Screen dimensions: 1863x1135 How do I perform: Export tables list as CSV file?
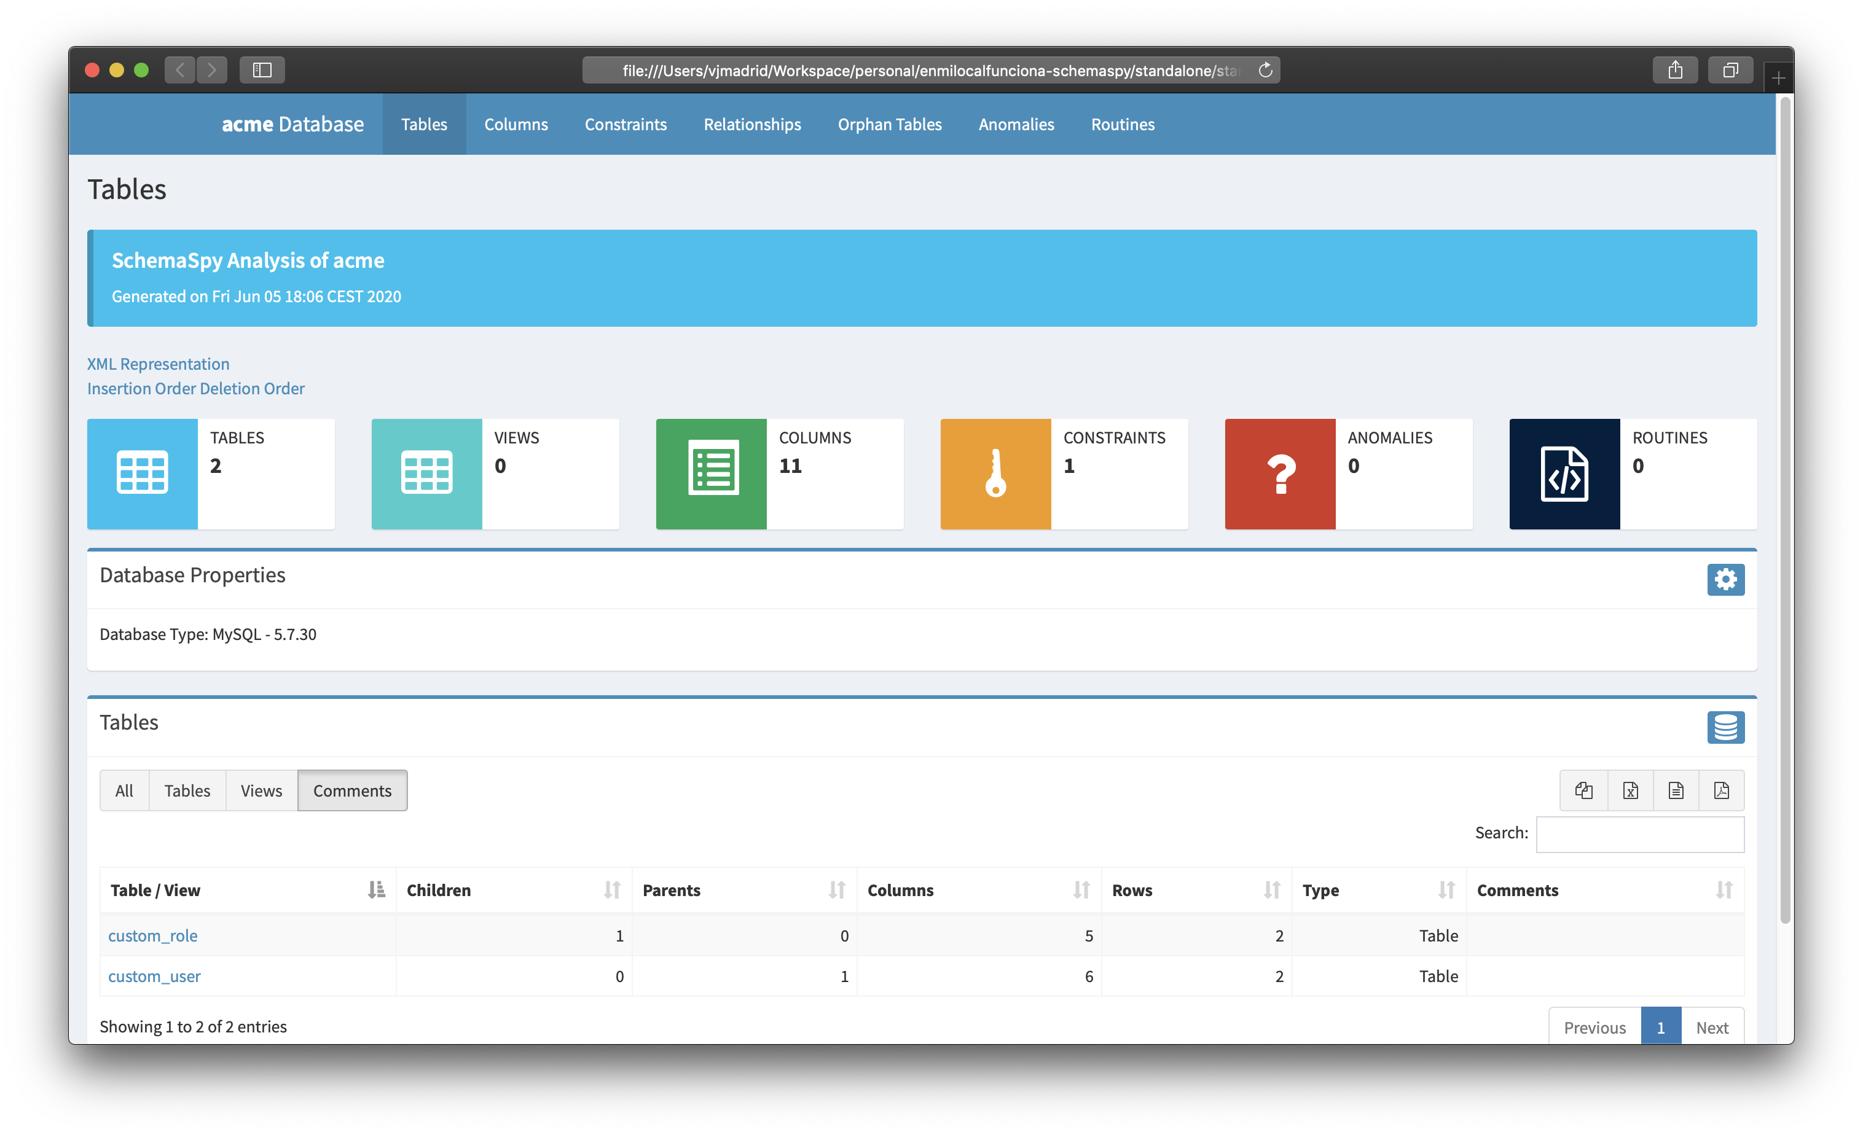1676,790
